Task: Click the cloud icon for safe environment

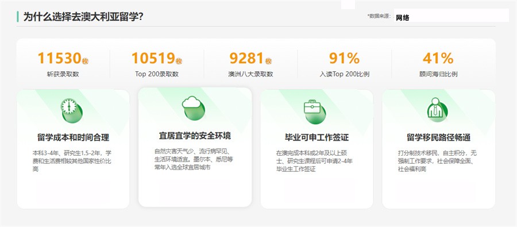Action: coord(194,107)
